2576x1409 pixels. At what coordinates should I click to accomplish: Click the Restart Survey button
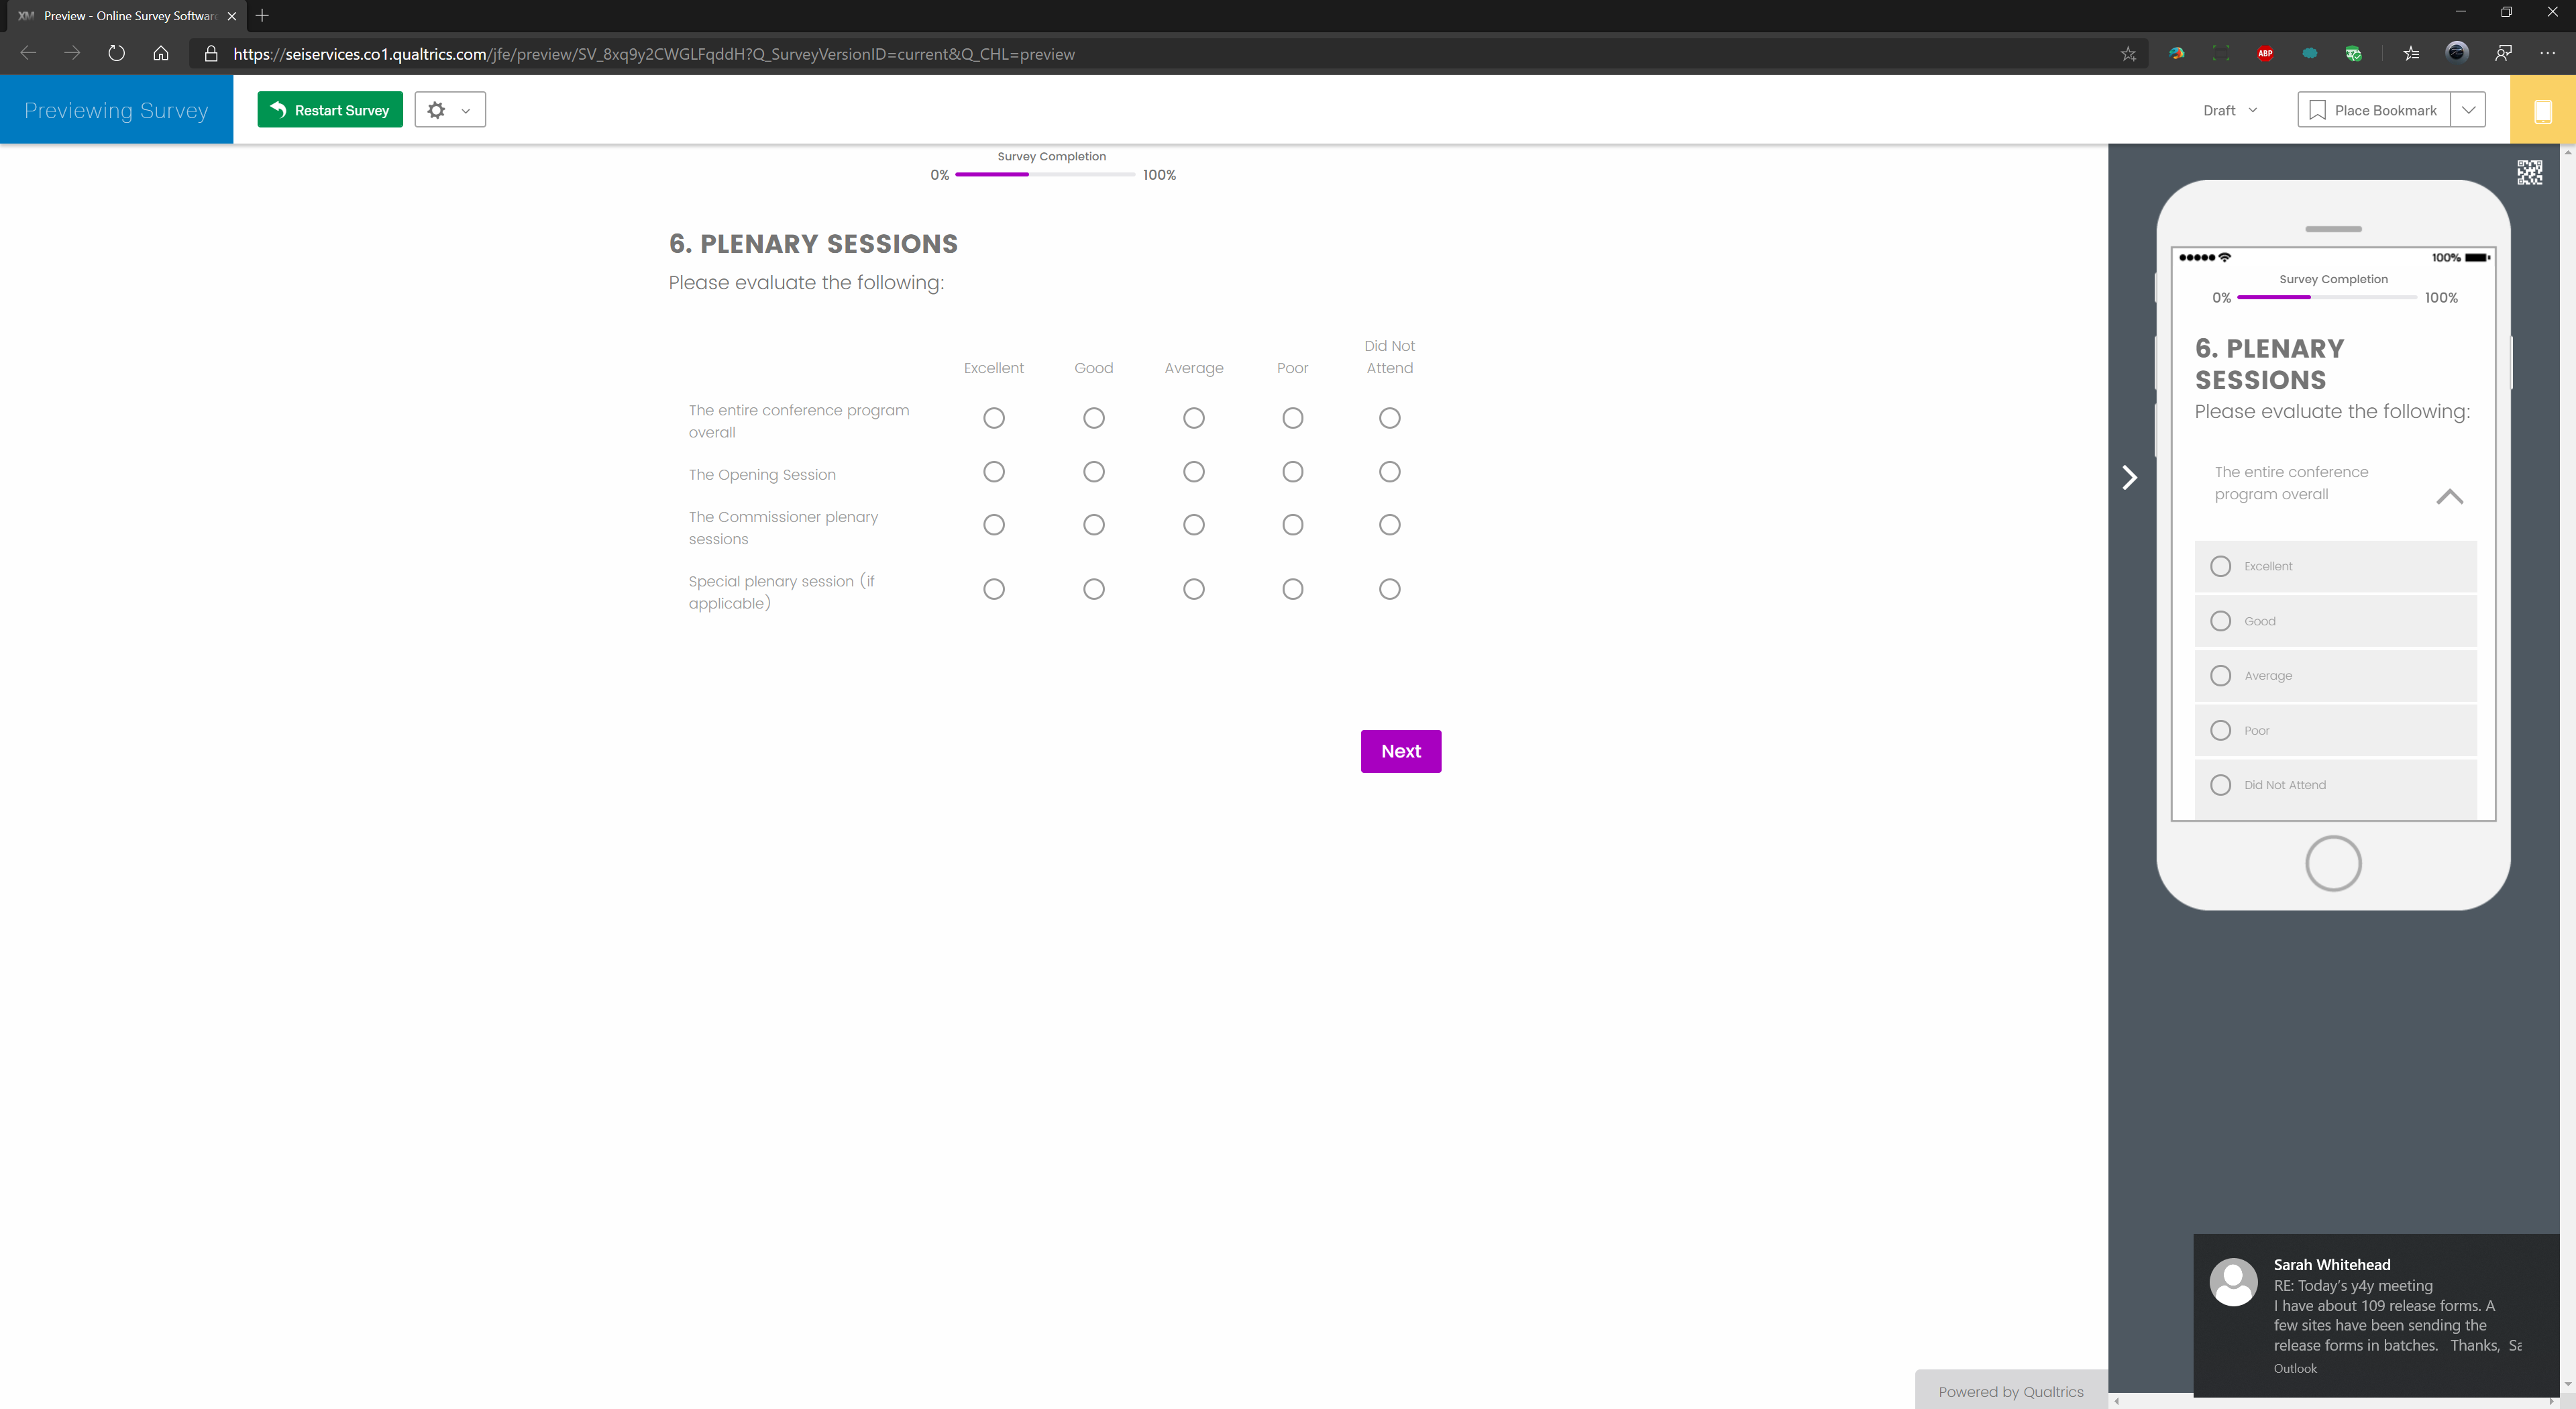pos(330,110)
